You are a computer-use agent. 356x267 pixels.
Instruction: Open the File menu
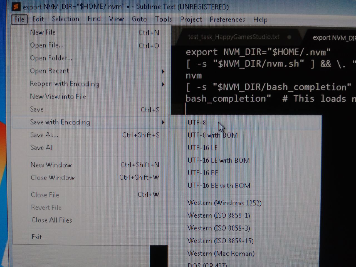19,19
